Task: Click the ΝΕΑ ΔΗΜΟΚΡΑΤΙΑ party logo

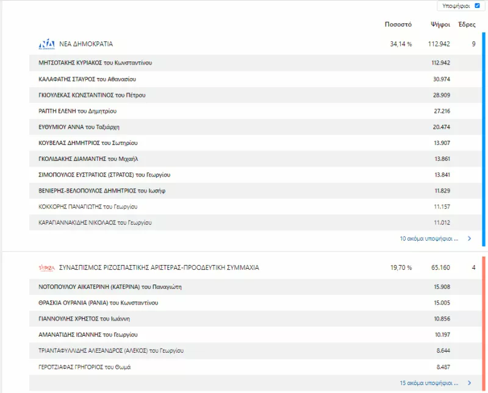Action: (x=47, y=44)
